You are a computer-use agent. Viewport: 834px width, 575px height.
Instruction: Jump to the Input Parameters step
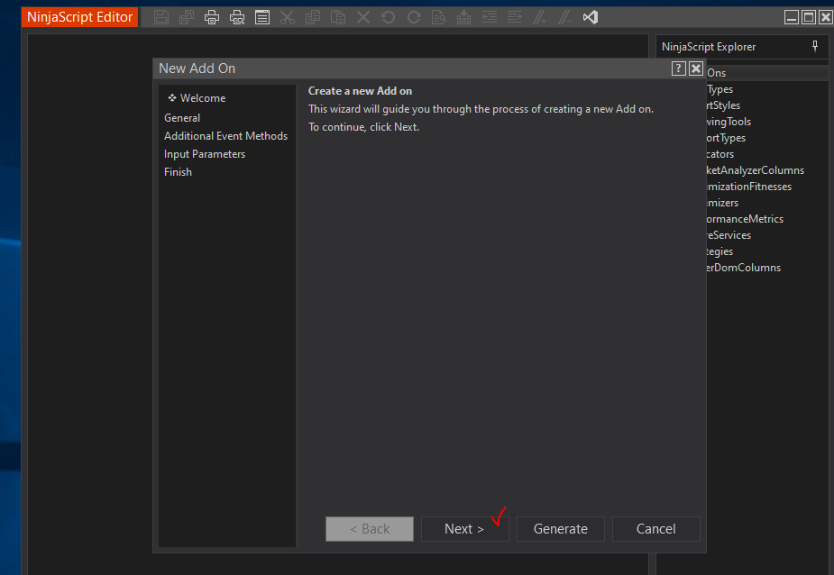[205, 154]
